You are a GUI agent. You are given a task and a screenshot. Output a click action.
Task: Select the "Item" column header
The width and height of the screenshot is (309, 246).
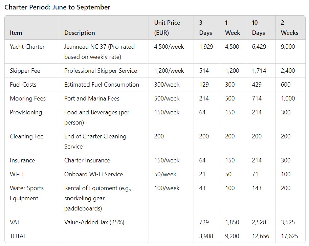[16, 33]
